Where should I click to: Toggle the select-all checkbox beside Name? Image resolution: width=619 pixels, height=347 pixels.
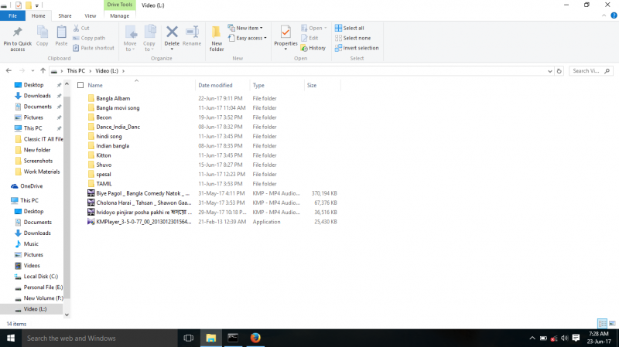tap(80, 85)
